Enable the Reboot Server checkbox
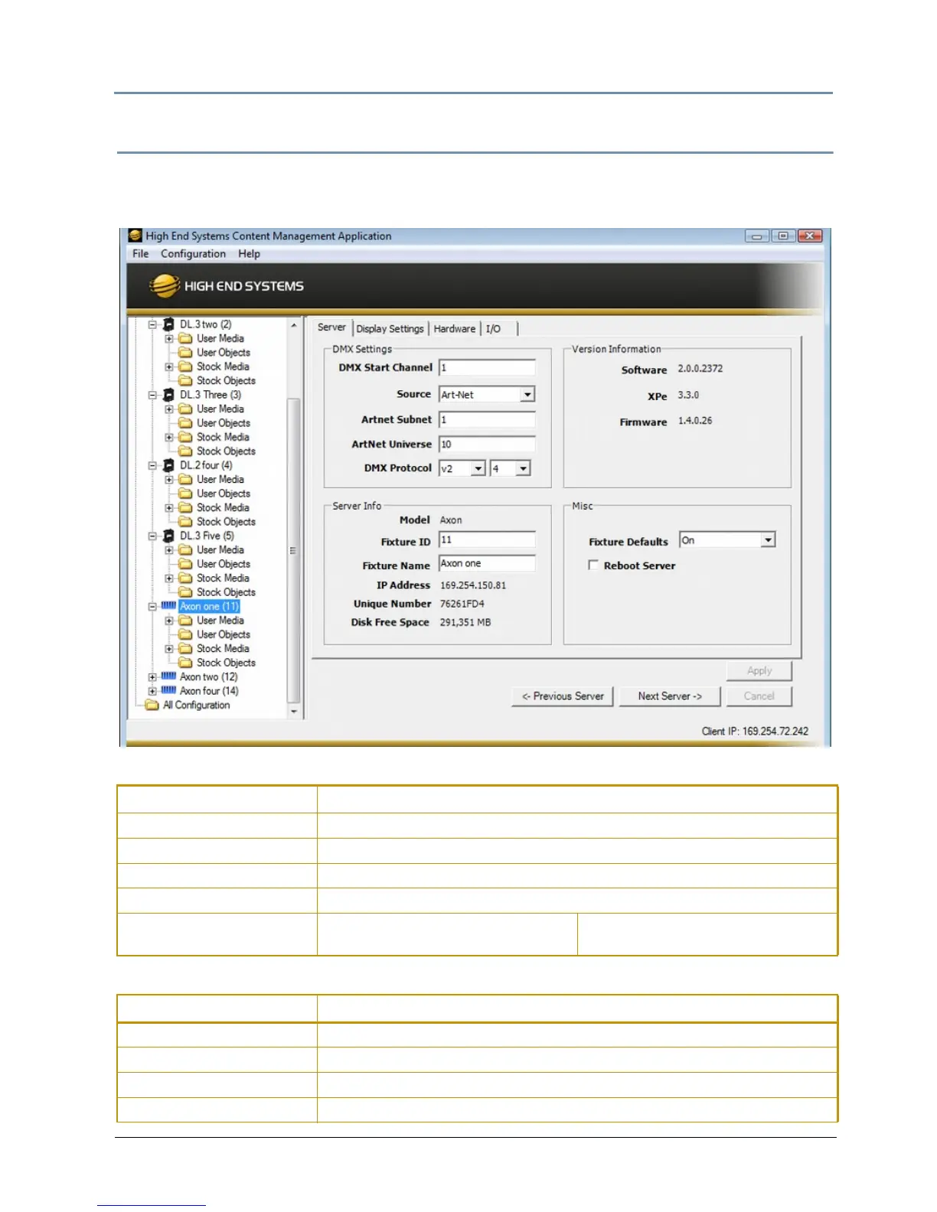 (593, 565)
